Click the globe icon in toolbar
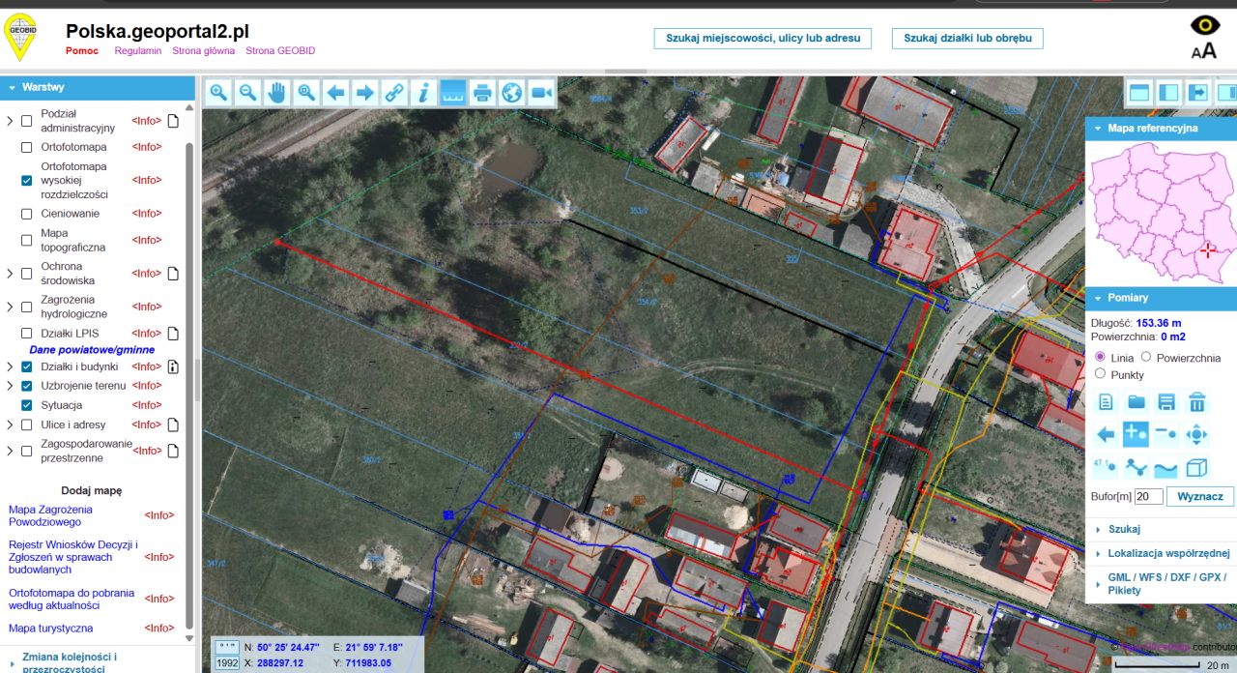Viewport: 1237px width, 673px height. (x=511, y=93)
